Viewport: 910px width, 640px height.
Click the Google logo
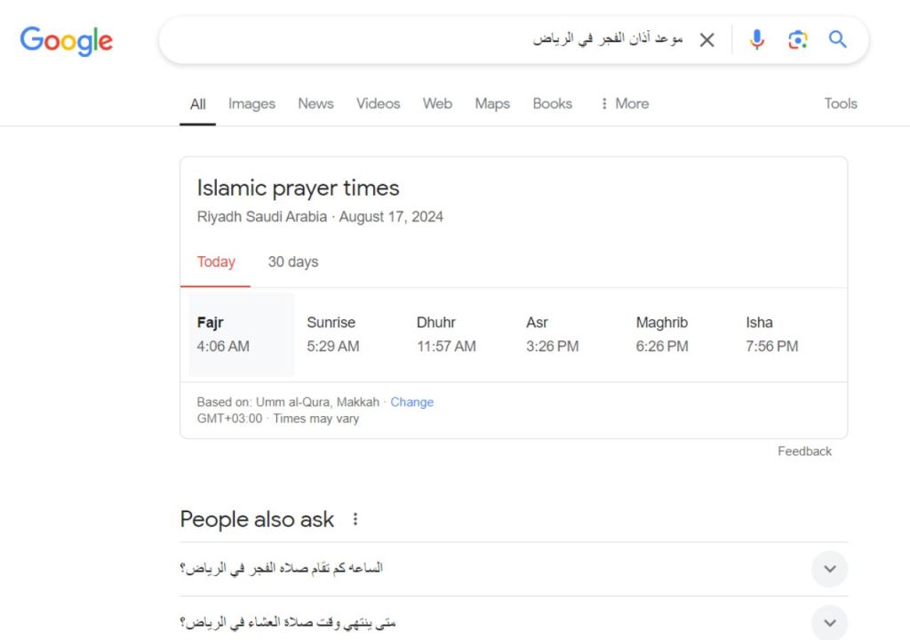click(66, 41)
